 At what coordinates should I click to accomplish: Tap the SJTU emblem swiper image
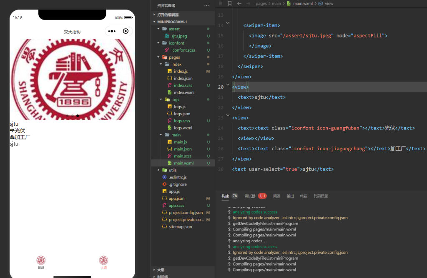tap(73, 79)
